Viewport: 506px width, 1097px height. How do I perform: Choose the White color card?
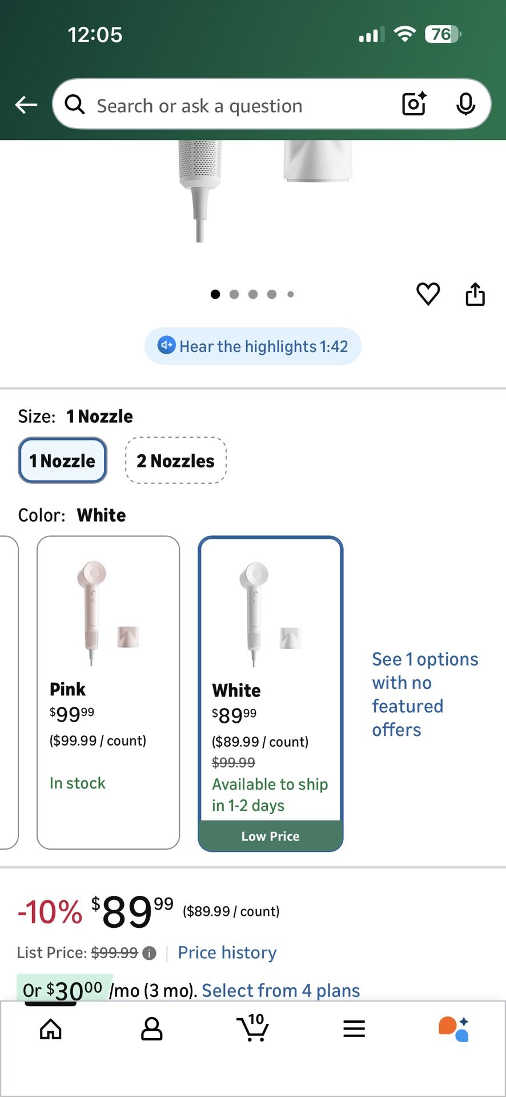coord(270,692)
